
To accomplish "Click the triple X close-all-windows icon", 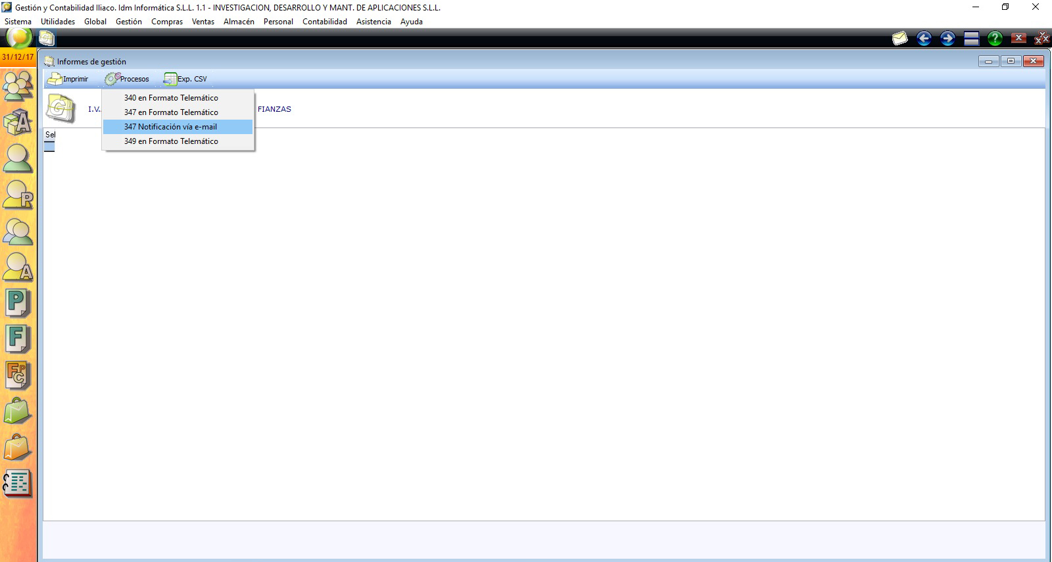I will click(x=1041, y=39).
